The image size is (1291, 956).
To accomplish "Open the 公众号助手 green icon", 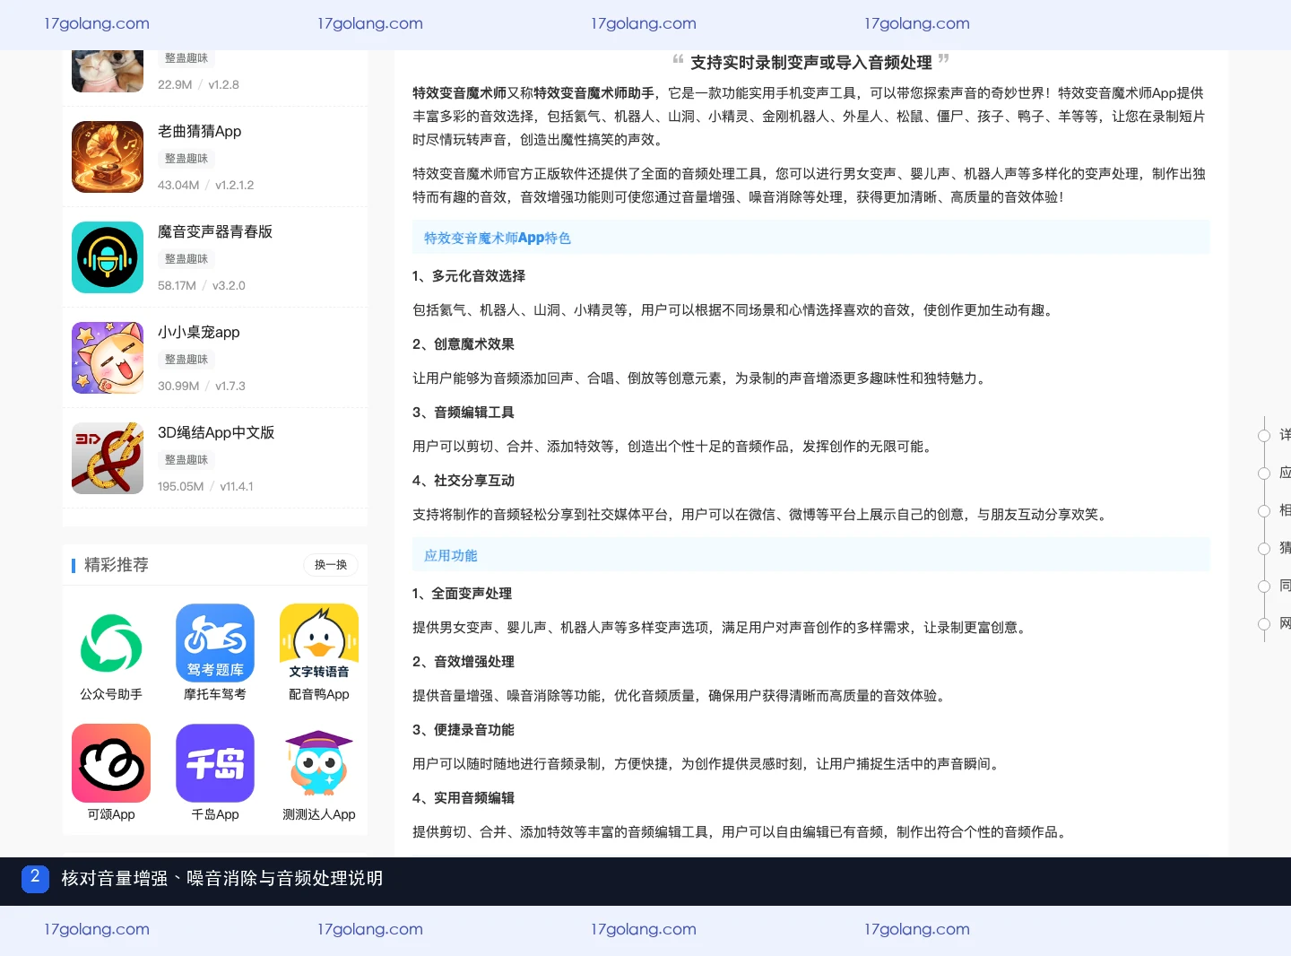I will coord(111,643).
